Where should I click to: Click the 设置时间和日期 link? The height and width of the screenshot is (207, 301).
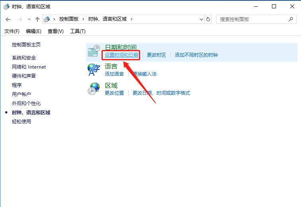click(x=121, y=55)
